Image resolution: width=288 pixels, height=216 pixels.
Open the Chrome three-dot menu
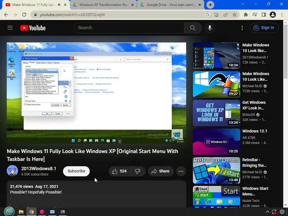pyautogui.click(x=282, y=15)
